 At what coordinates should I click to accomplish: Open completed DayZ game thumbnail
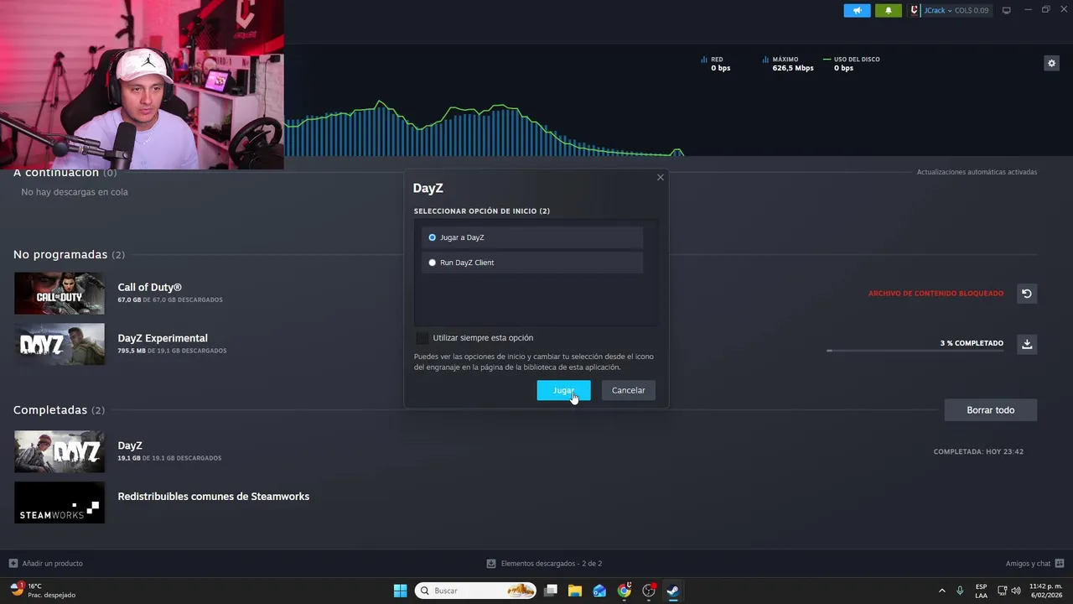click(60, 451)
